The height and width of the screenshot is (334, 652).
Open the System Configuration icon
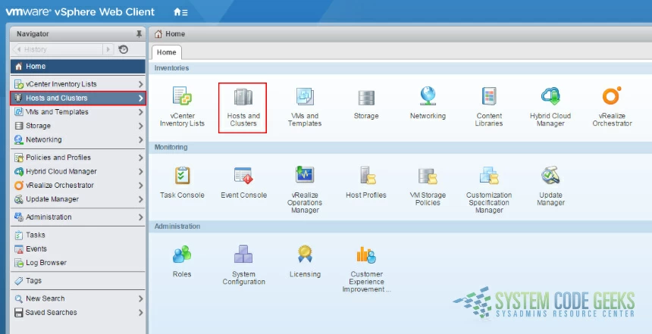coord(243,254)
